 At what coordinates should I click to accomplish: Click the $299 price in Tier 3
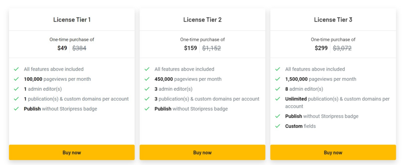click(321, 48)
